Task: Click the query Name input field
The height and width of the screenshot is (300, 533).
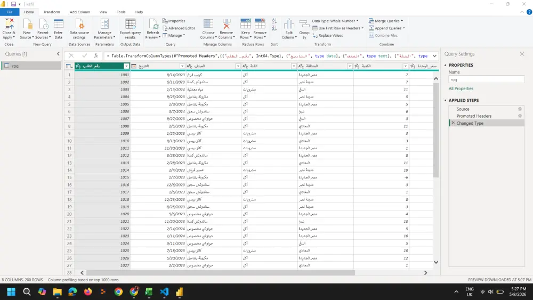Action: click(487, 79)
